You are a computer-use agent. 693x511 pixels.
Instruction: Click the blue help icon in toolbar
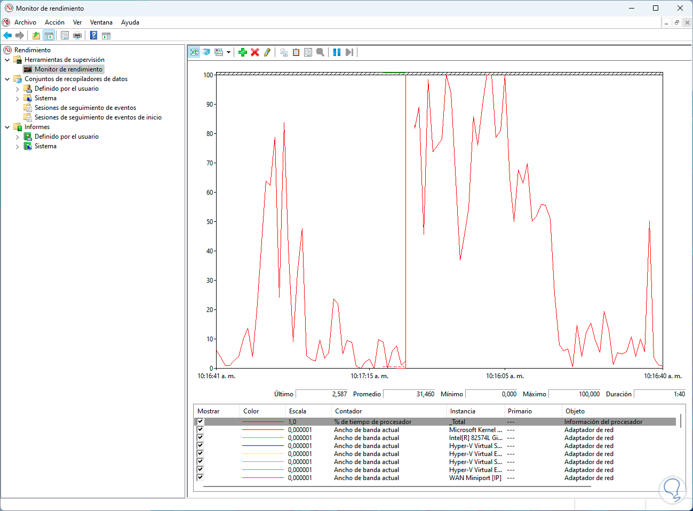93,36
